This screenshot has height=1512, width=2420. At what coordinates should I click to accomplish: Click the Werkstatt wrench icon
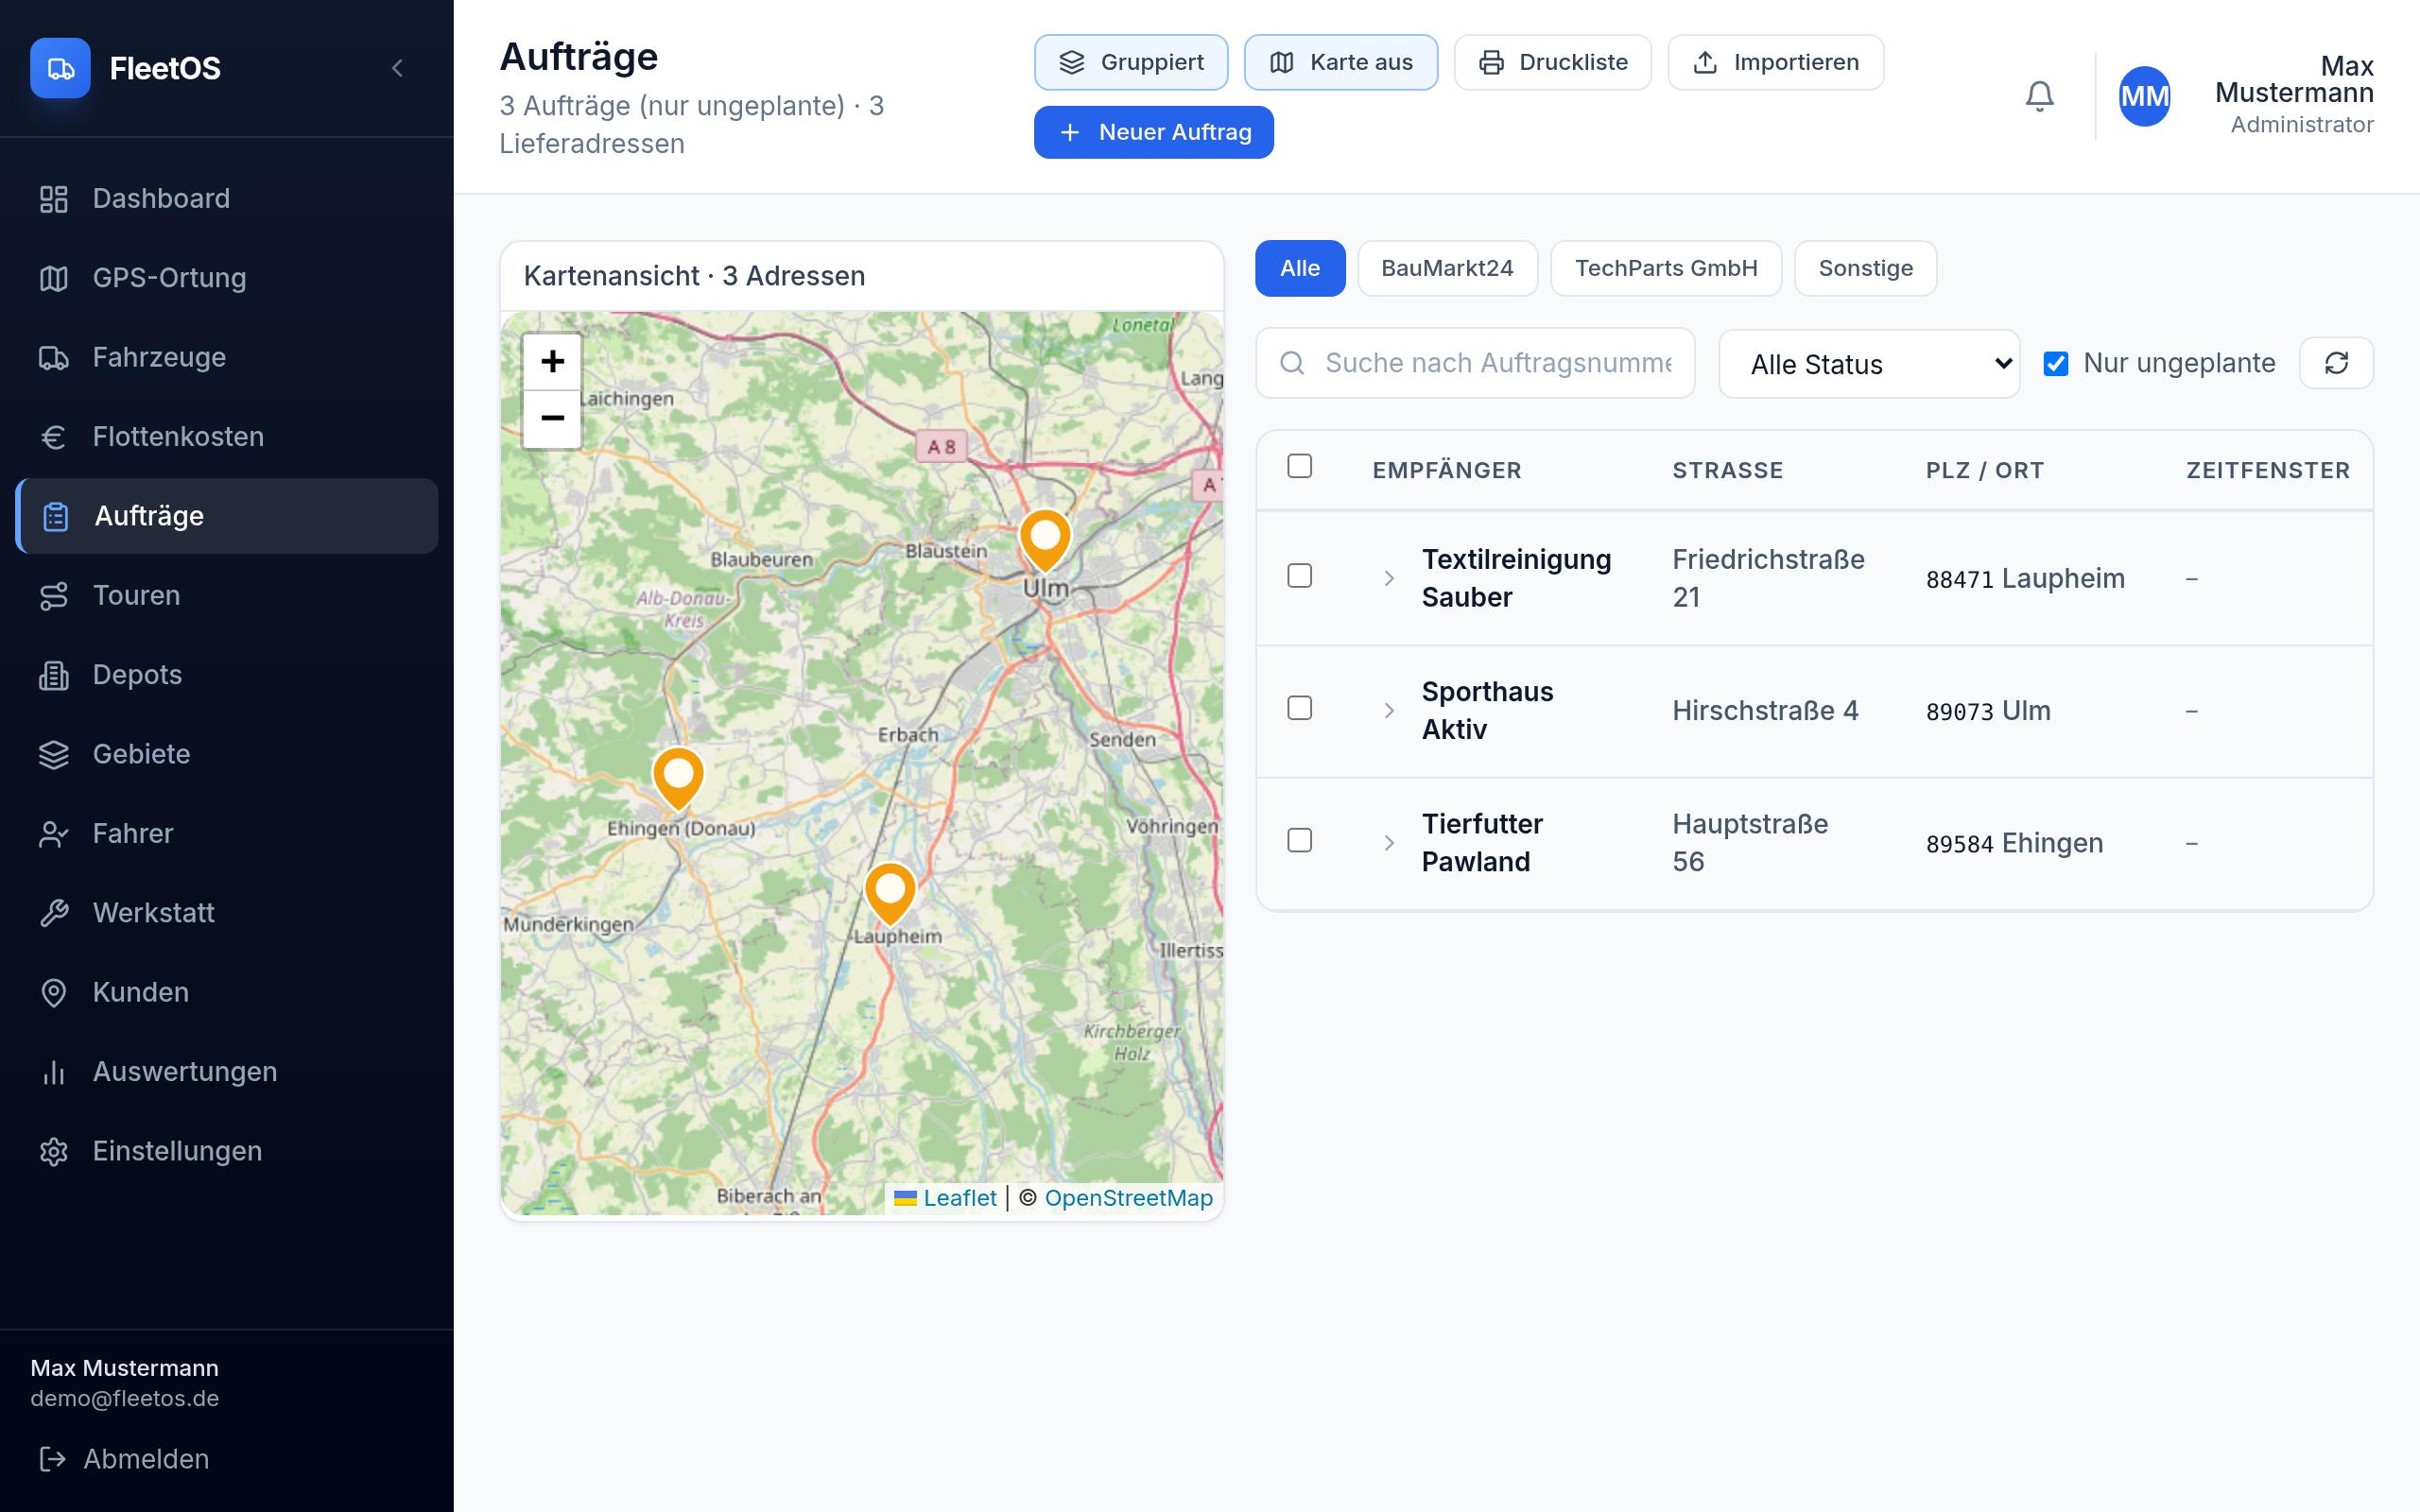click(54, 913)
